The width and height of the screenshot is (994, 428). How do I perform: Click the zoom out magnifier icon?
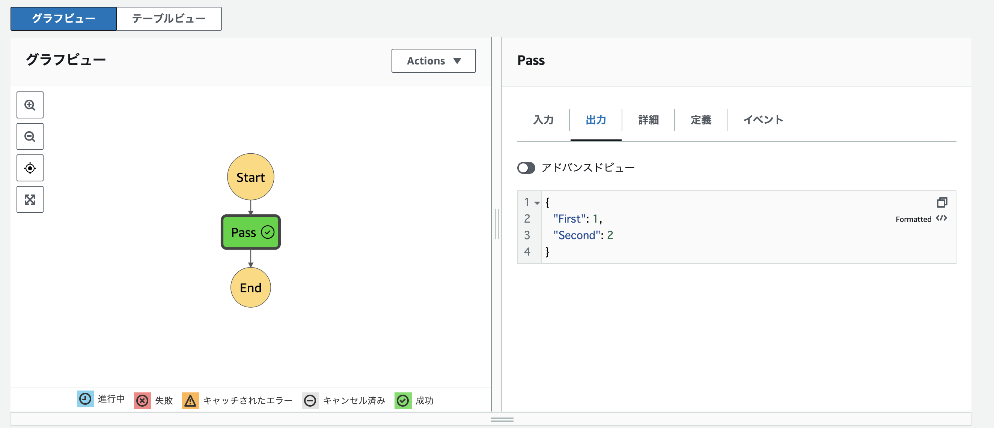click(30, 136)
